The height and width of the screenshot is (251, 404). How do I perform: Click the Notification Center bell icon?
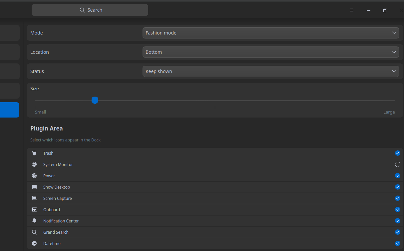point(34,221)
